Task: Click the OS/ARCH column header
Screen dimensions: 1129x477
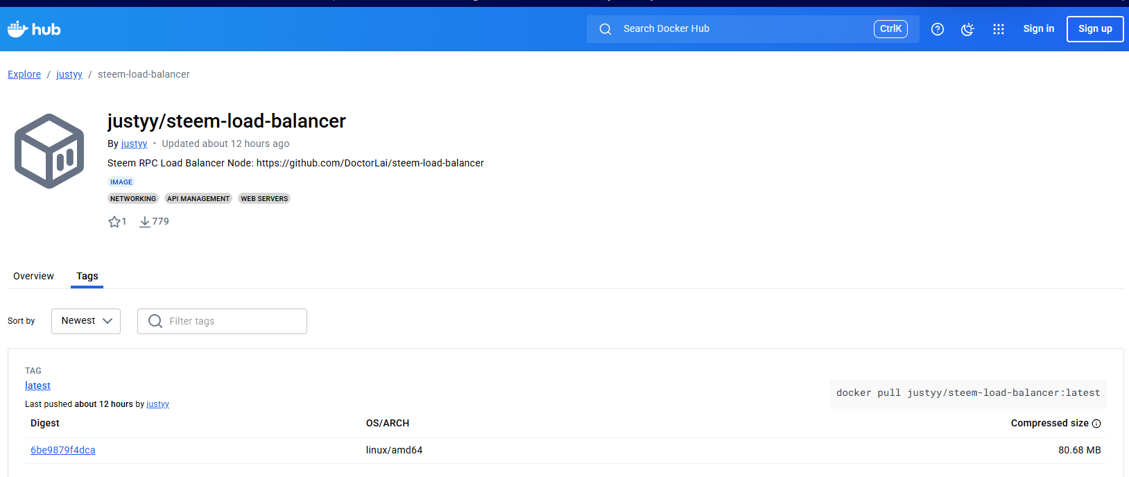Action: tap(388, 423)
